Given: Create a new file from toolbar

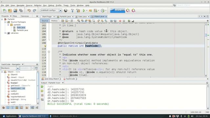Looking at the screenshot, I should tap(5, 10).
